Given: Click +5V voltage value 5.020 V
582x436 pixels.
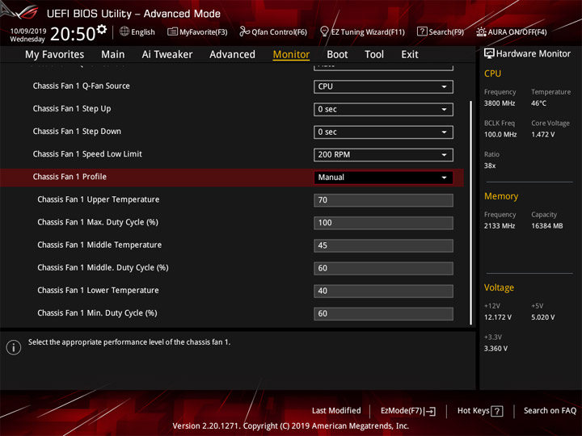Looking at the screenshot, I should (x=542, y=317).
